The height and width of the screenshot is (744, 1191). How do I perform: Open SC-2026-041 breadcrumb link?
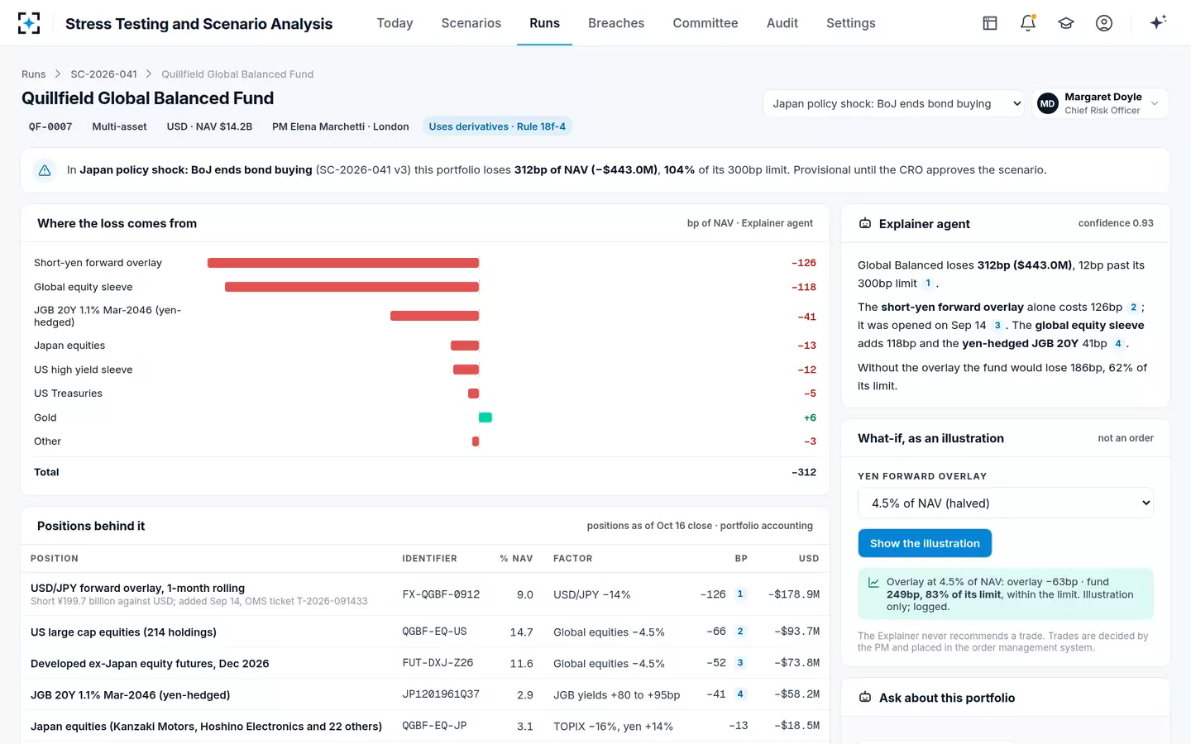(104, 74)
